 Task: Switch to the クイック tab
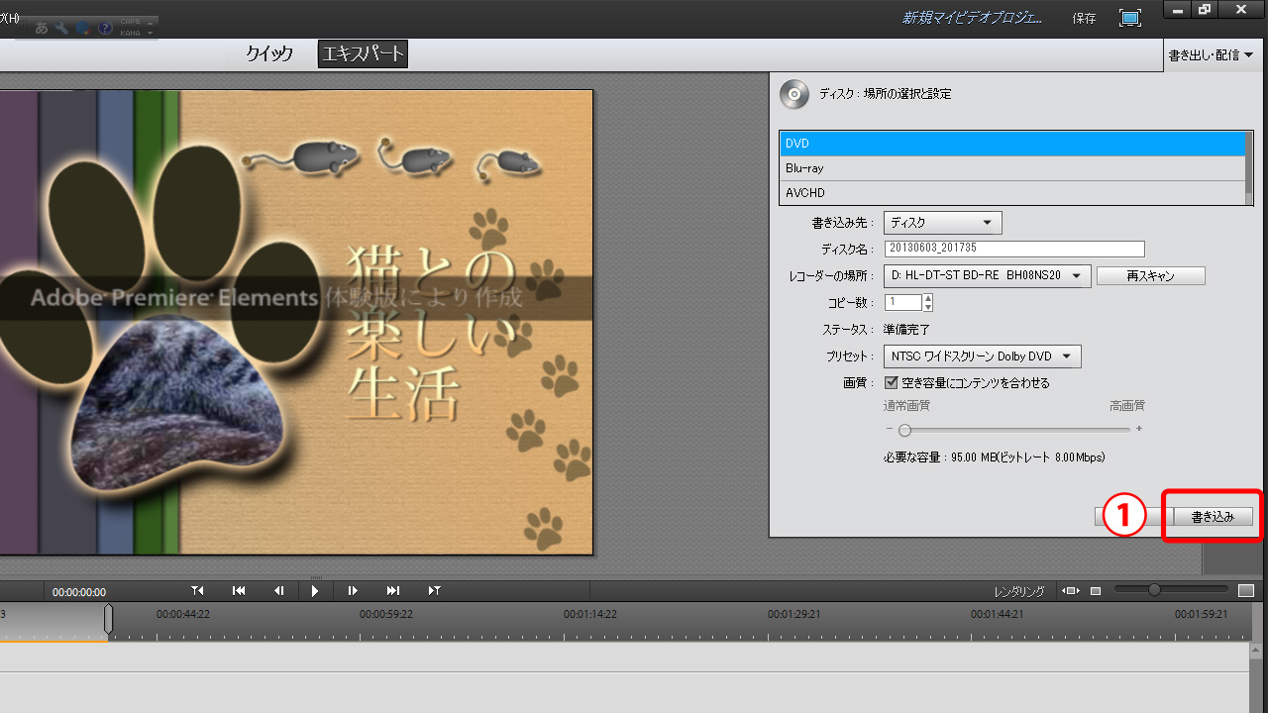269,54
